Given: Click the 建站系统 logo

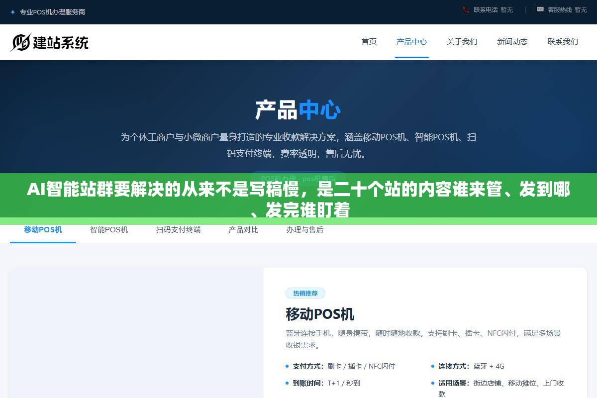Looking at the screenshot, I should coord(50,42).
